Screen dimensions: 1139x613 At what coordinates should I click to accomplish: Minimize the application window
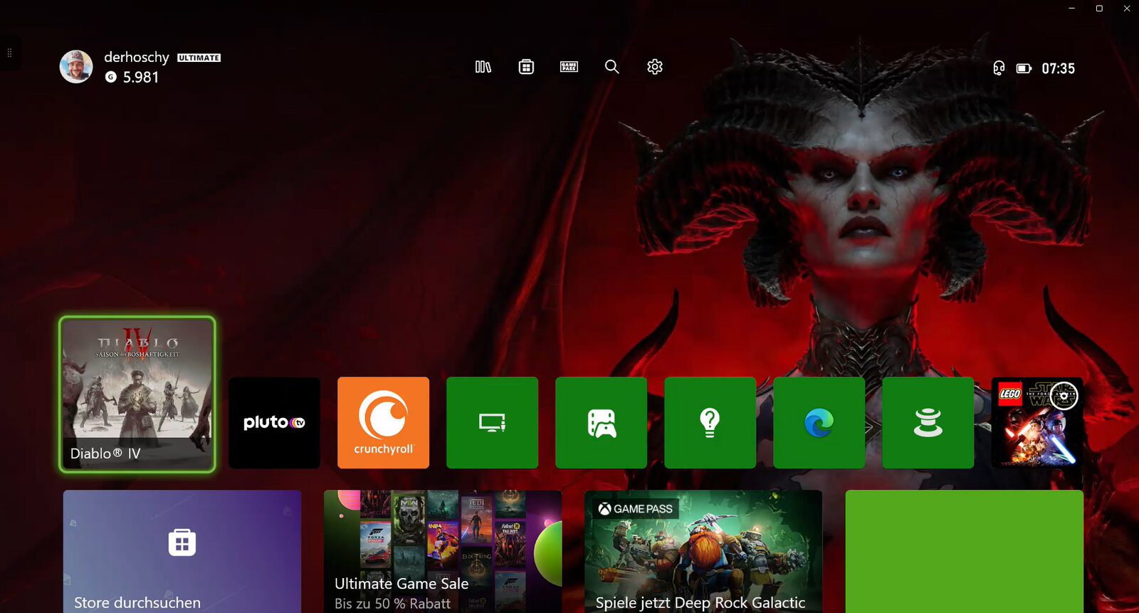(1071, 9)
